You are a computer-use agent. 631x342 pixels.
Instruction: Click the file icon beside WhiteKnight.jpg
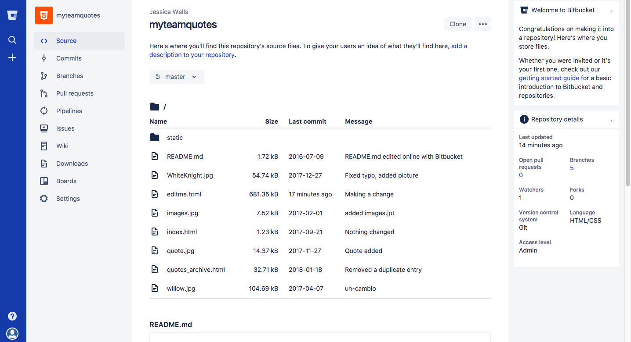point(155,175)
